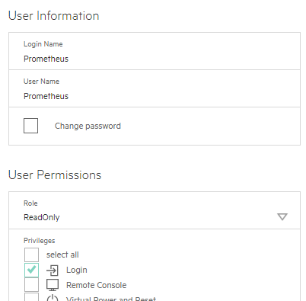The image size is (306, 301).
Task: Click the User Permissions heading
Action: [x=55, y=175]
